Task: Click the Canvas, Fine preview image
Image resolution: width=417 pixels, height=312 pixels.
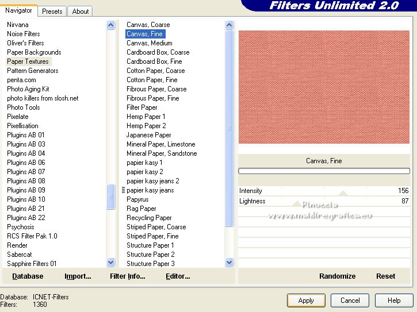Action: tap(324, 87)
